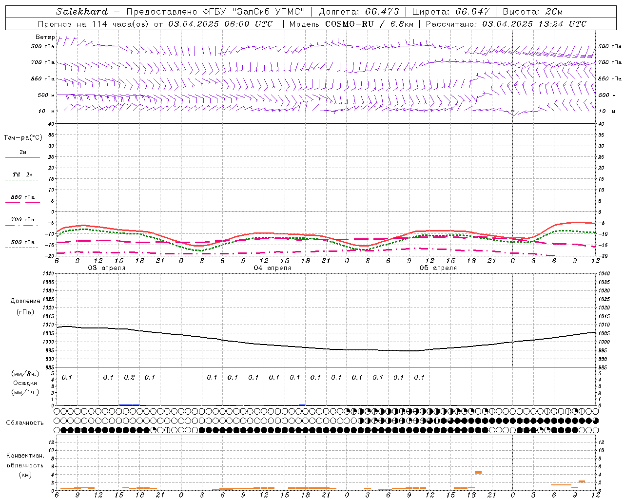This screenshot has height=499, width=624.
Task: Click the "(мм/3ч.)" precipitation unit label
Action: [x=25, y=374]
